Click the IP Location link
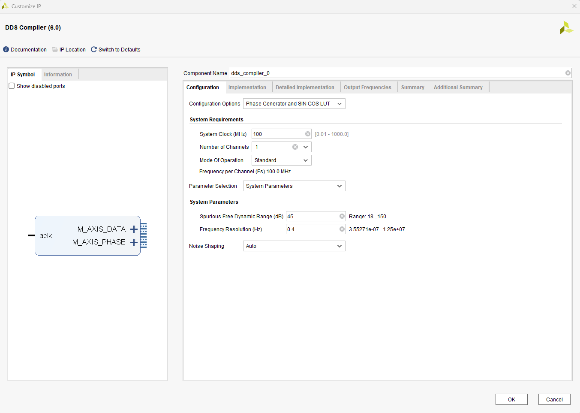This screenshot has width=580, height=413. point(72,49)
